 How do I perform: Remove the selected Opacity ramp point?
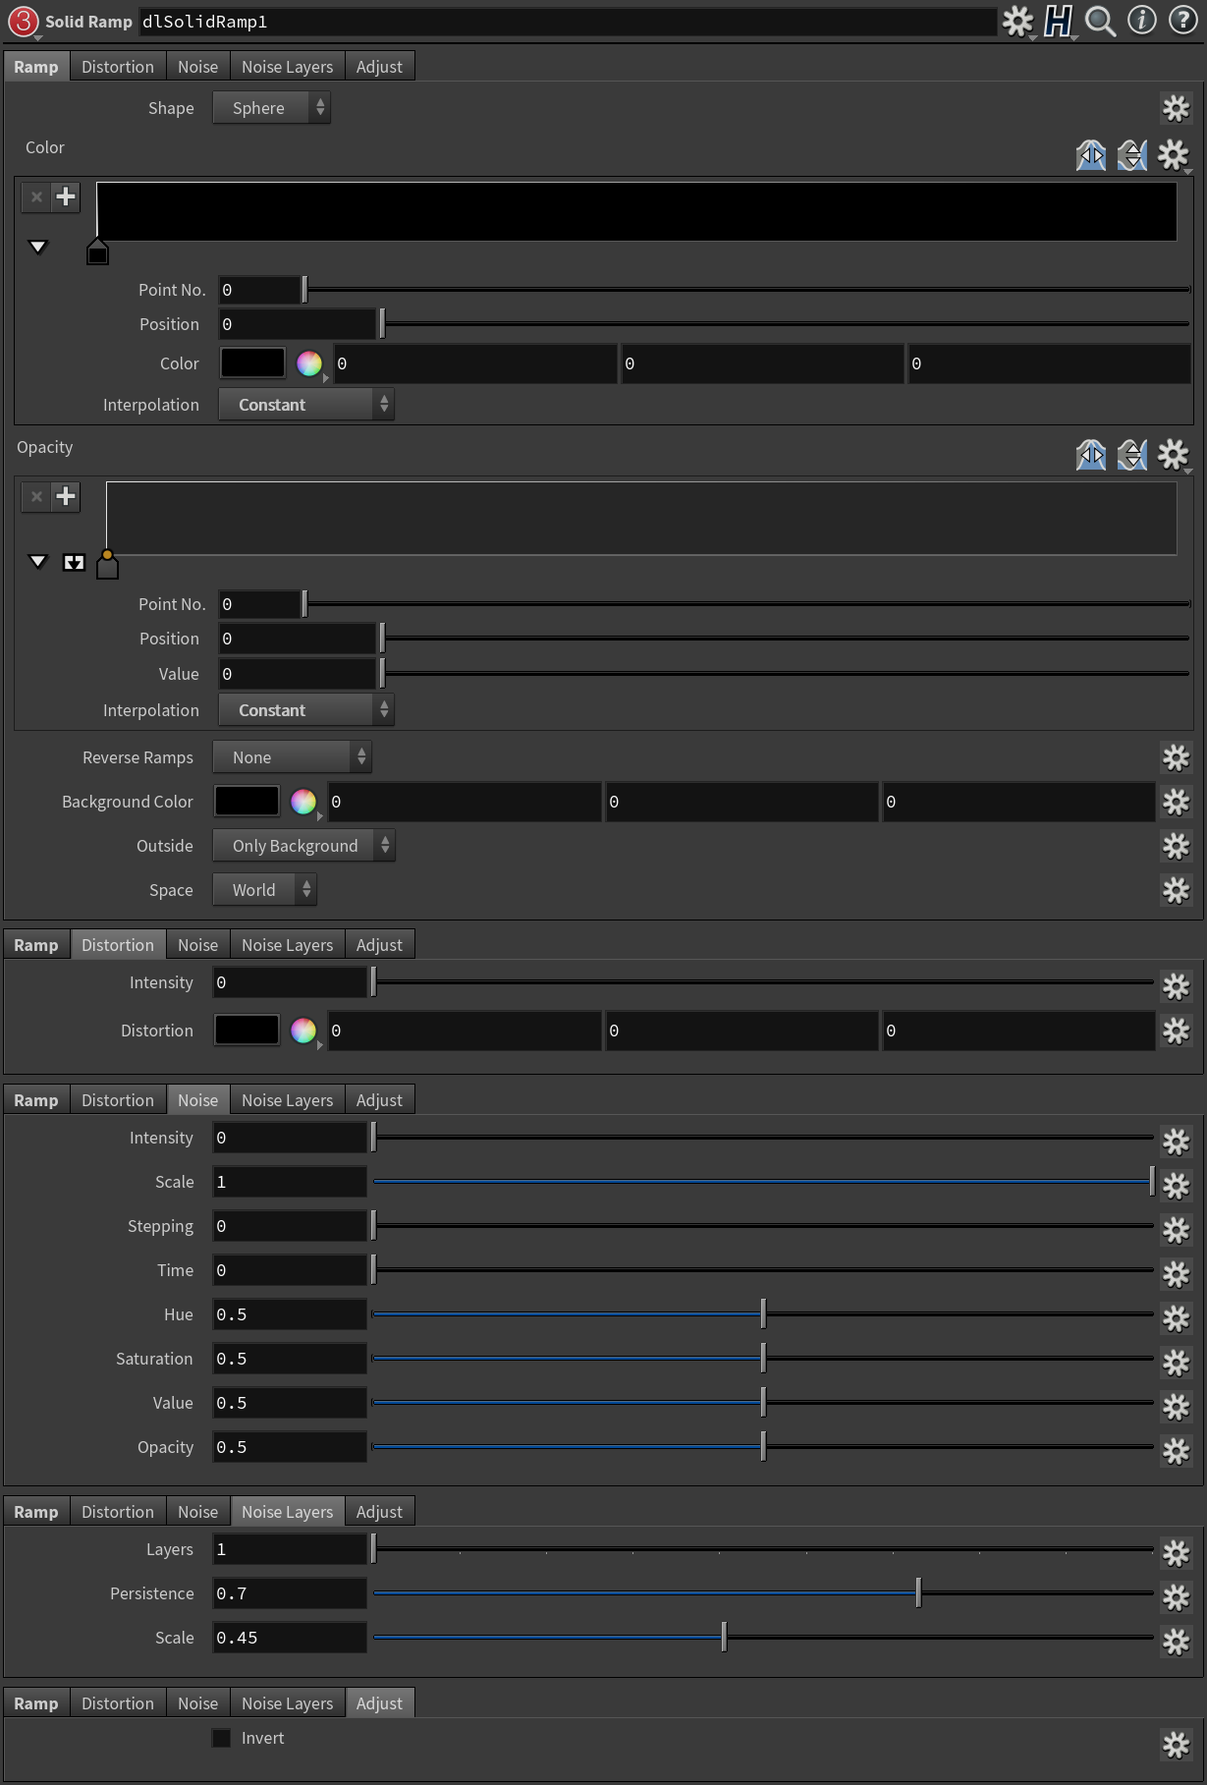[x=36, y=496]
